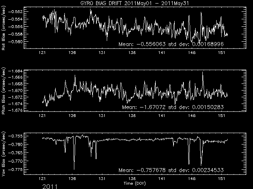Click the 151 tick under the Yaw plot

221,178
